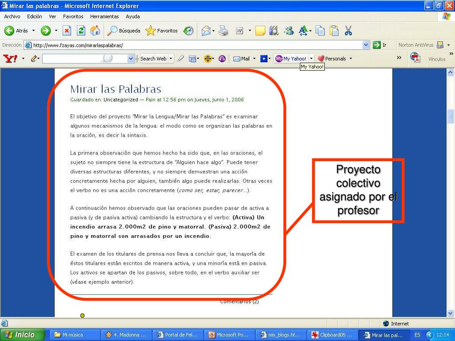This screenshot has width=455, height=341.
Task: Click the page vertical scrollbar thumb
Action: pos(451,116)
